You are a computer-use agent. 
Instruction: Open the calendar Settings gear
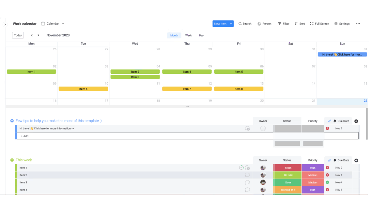click(335, 24)
